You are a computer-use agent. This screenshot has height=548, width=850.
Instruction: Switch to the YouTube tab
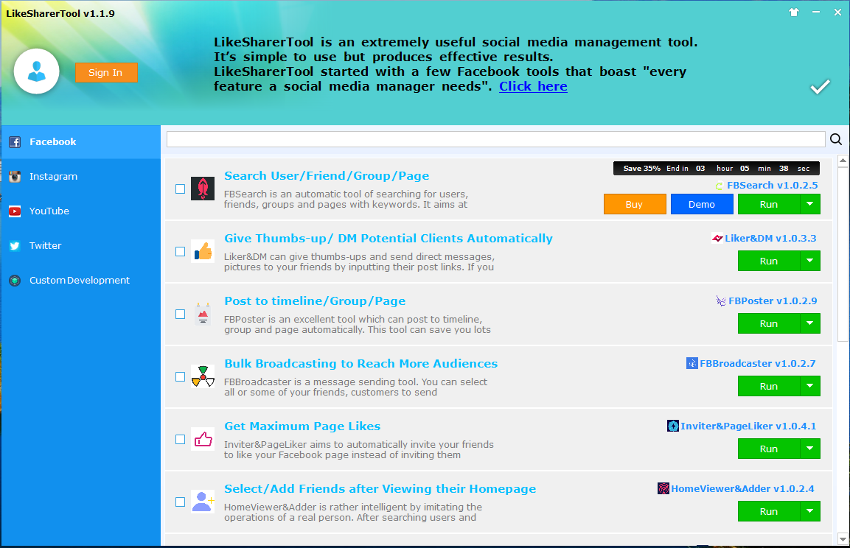coord(81,211)
